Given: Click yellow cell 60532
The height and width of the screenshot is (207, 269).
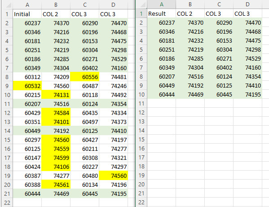Looking at the screenshot, I should click(27, 86).
